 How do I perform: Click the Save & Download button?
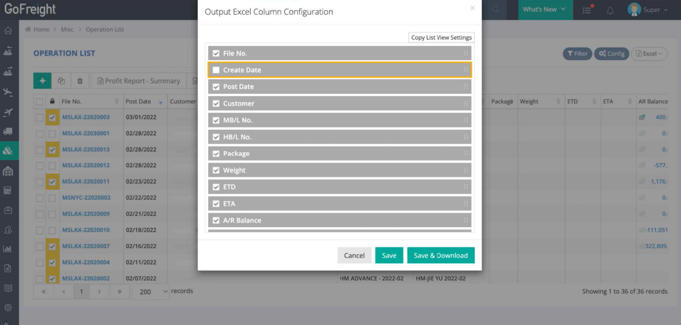(440, 255)
